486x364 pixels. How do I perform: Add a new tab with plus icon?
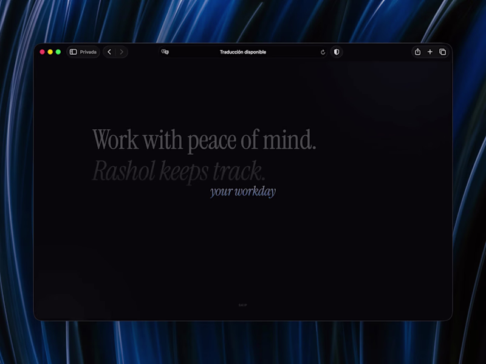pyautogui.click(x=430, y=52)
